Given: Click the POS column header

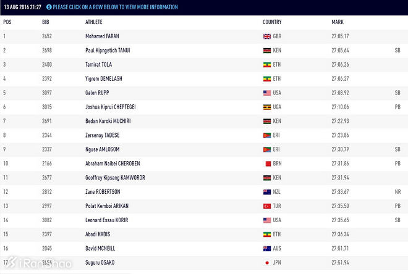Looking at the screenshot, I should (x=7, y=22).
